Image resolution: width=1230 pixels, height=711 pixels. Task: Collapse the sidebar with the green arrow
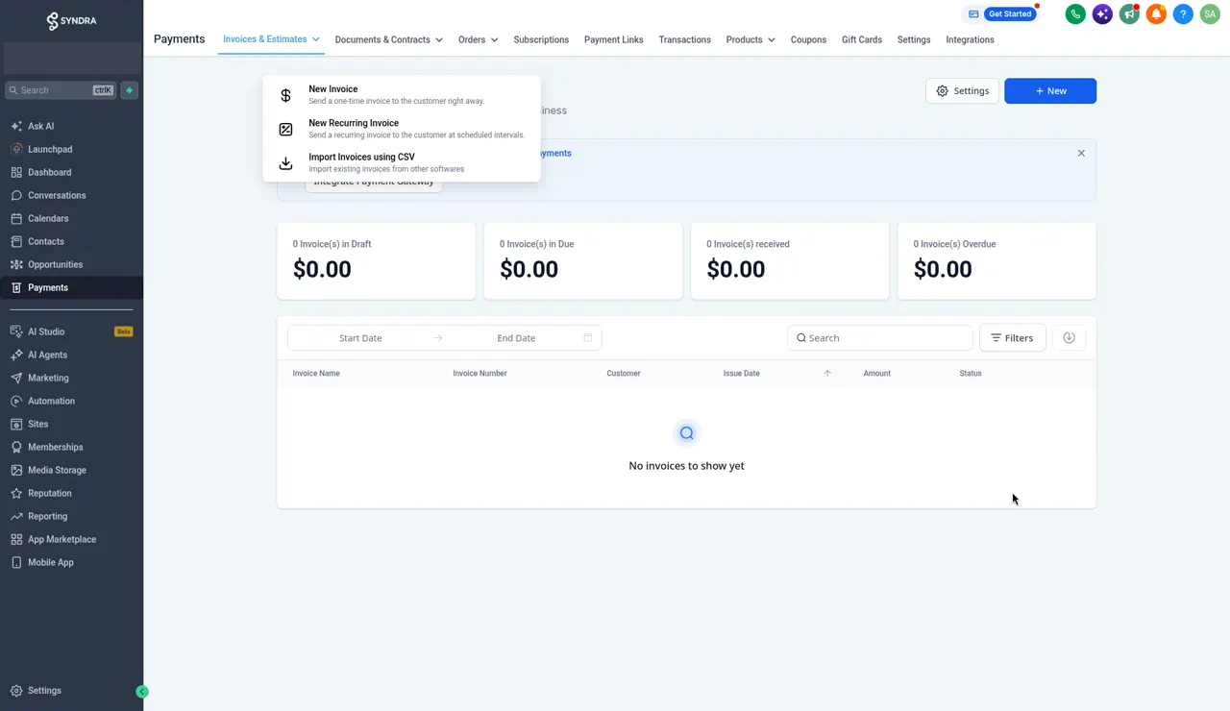tap(142, 691)
